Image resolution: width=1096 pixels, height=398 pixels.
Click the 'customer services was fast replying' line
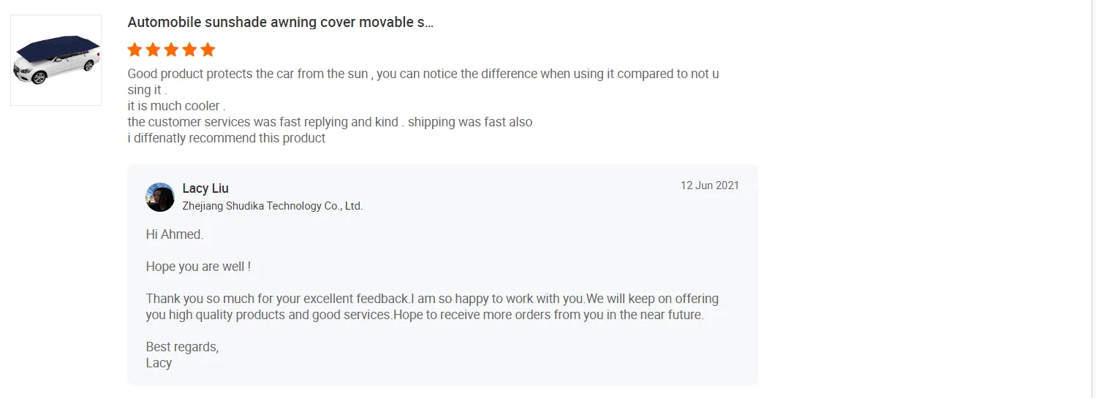(330, 122)
